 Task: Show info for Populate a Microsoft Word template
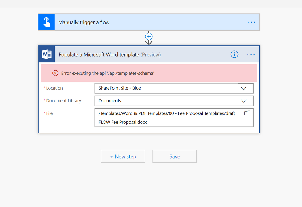point(234,54)
